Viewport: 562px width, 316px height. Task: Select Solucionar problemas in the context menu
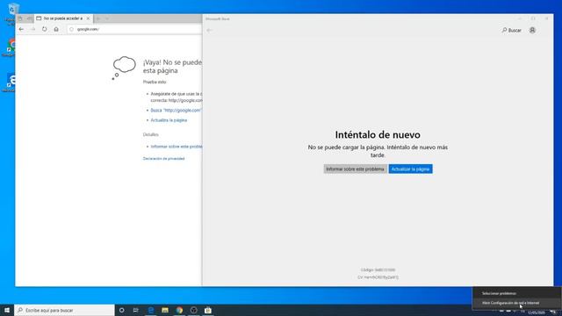click(x=516, y=293)
